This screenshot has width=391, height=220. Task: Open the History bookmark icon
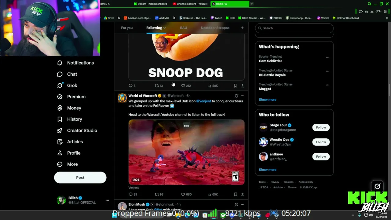click(x=60, y=119)
